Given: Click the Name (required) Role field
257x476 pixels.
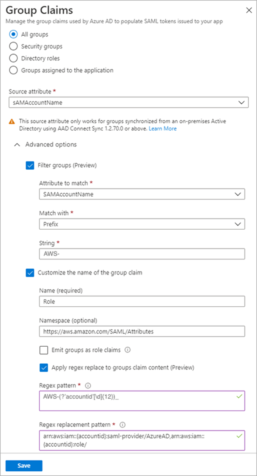Looking at the screenshot, I should point(142,302).
